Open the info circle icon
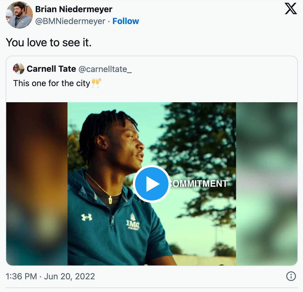 point(291,276)
